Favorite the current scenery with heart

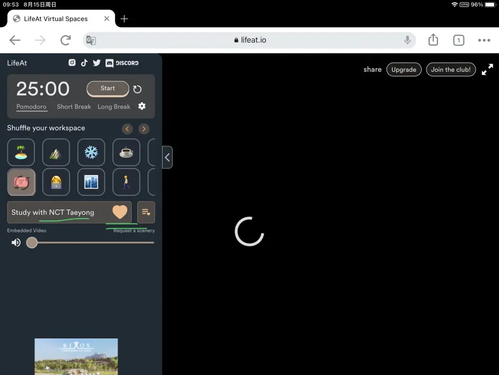pyautogui.click(x=120, y=212)
